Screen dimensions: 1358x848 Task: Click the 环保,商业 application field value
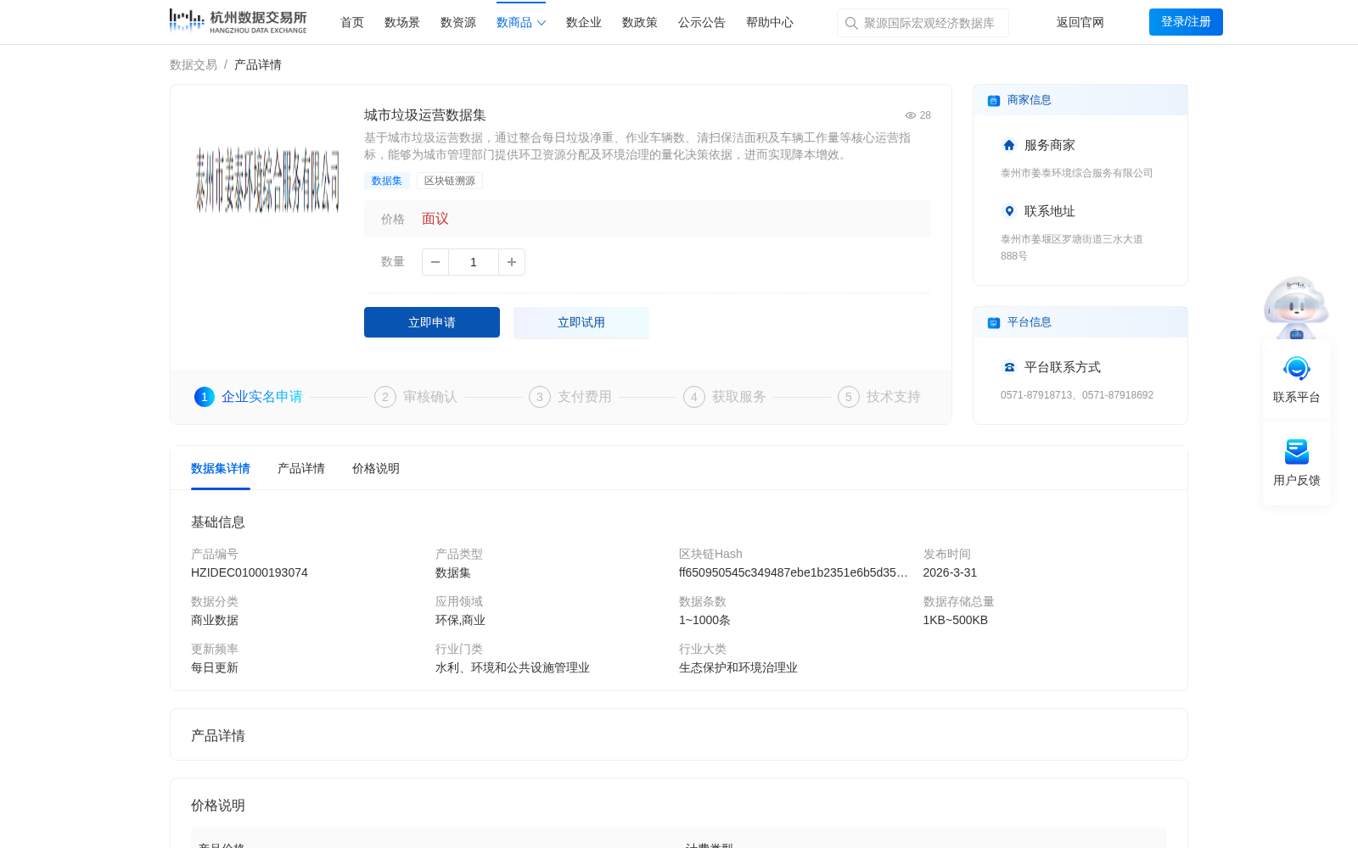tap(460, 620)
